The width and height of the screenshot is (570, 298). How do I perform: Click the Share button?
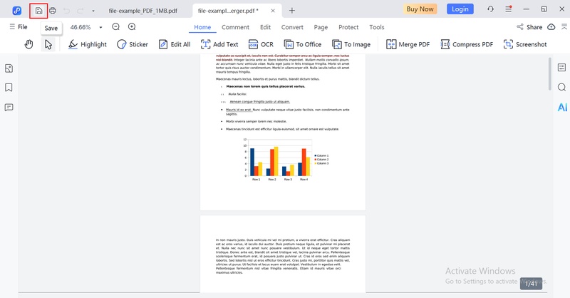tap(529, 27)
